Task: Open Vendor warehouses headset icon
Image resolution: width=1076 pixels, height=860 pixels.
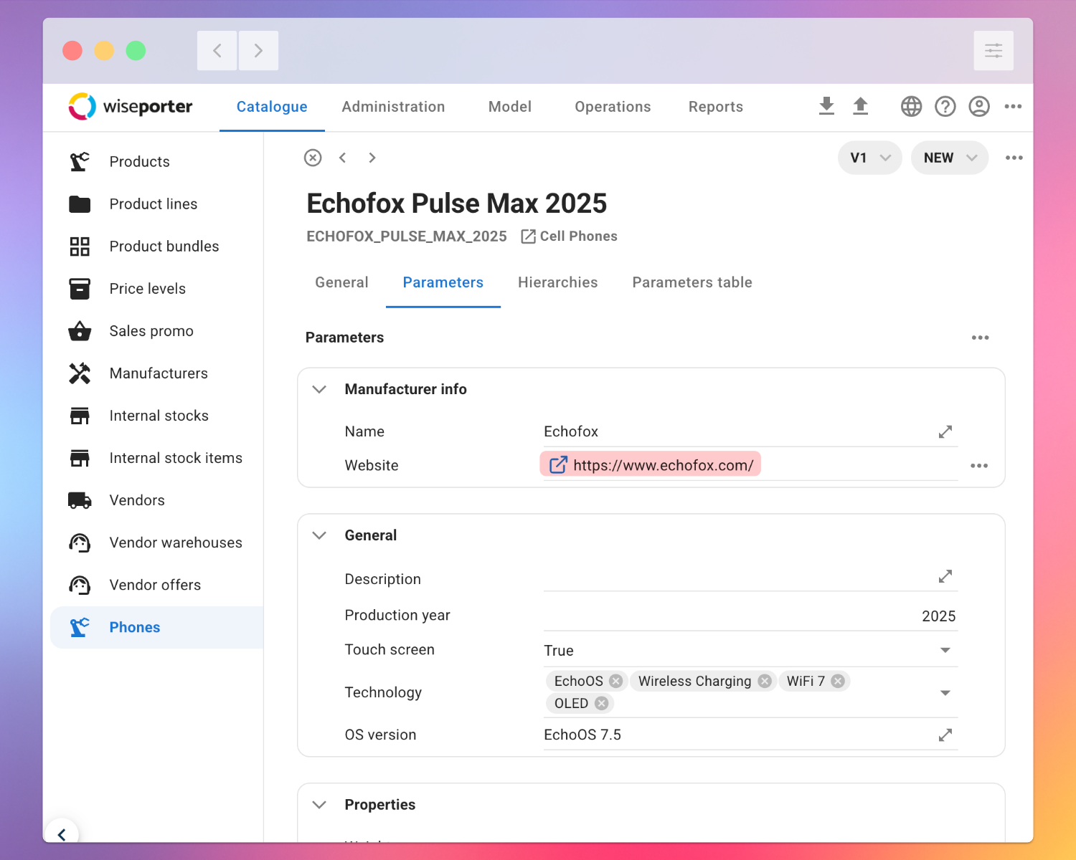Action: point(80,543)
